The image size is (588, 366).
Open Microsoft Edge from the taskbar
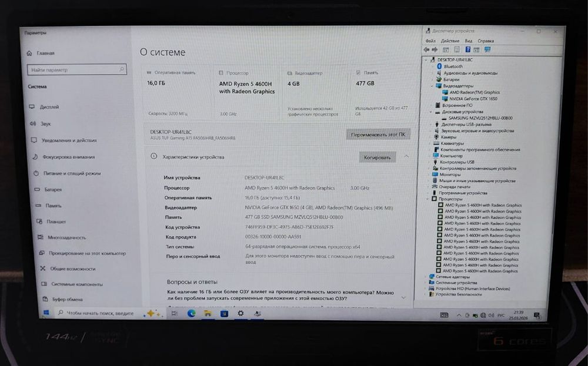pyautogui.click(x=191, y=313)
